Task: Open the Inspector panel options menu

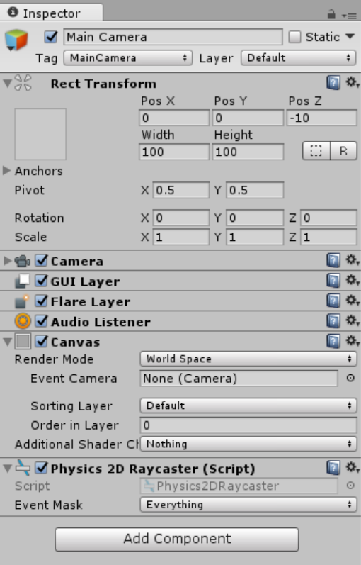Action: coord(349,16)
